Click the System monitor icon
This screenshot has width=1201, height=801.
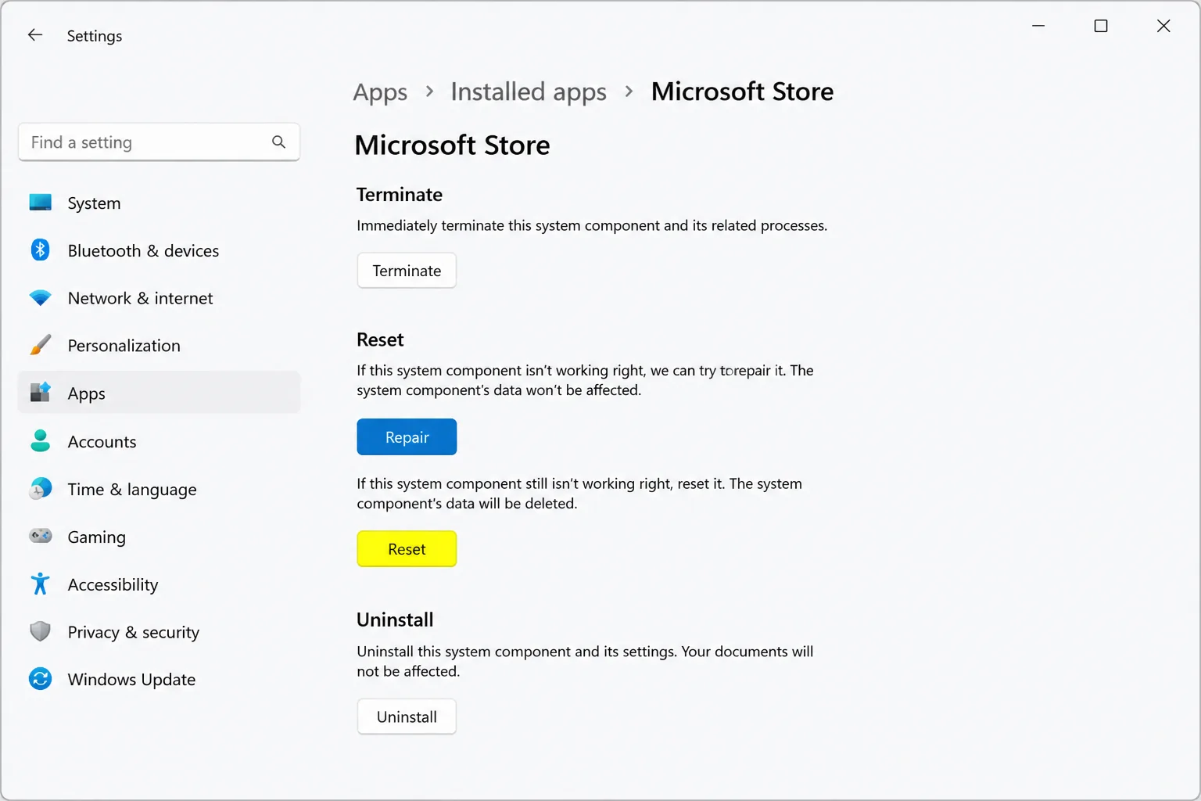tap(40, 203)
